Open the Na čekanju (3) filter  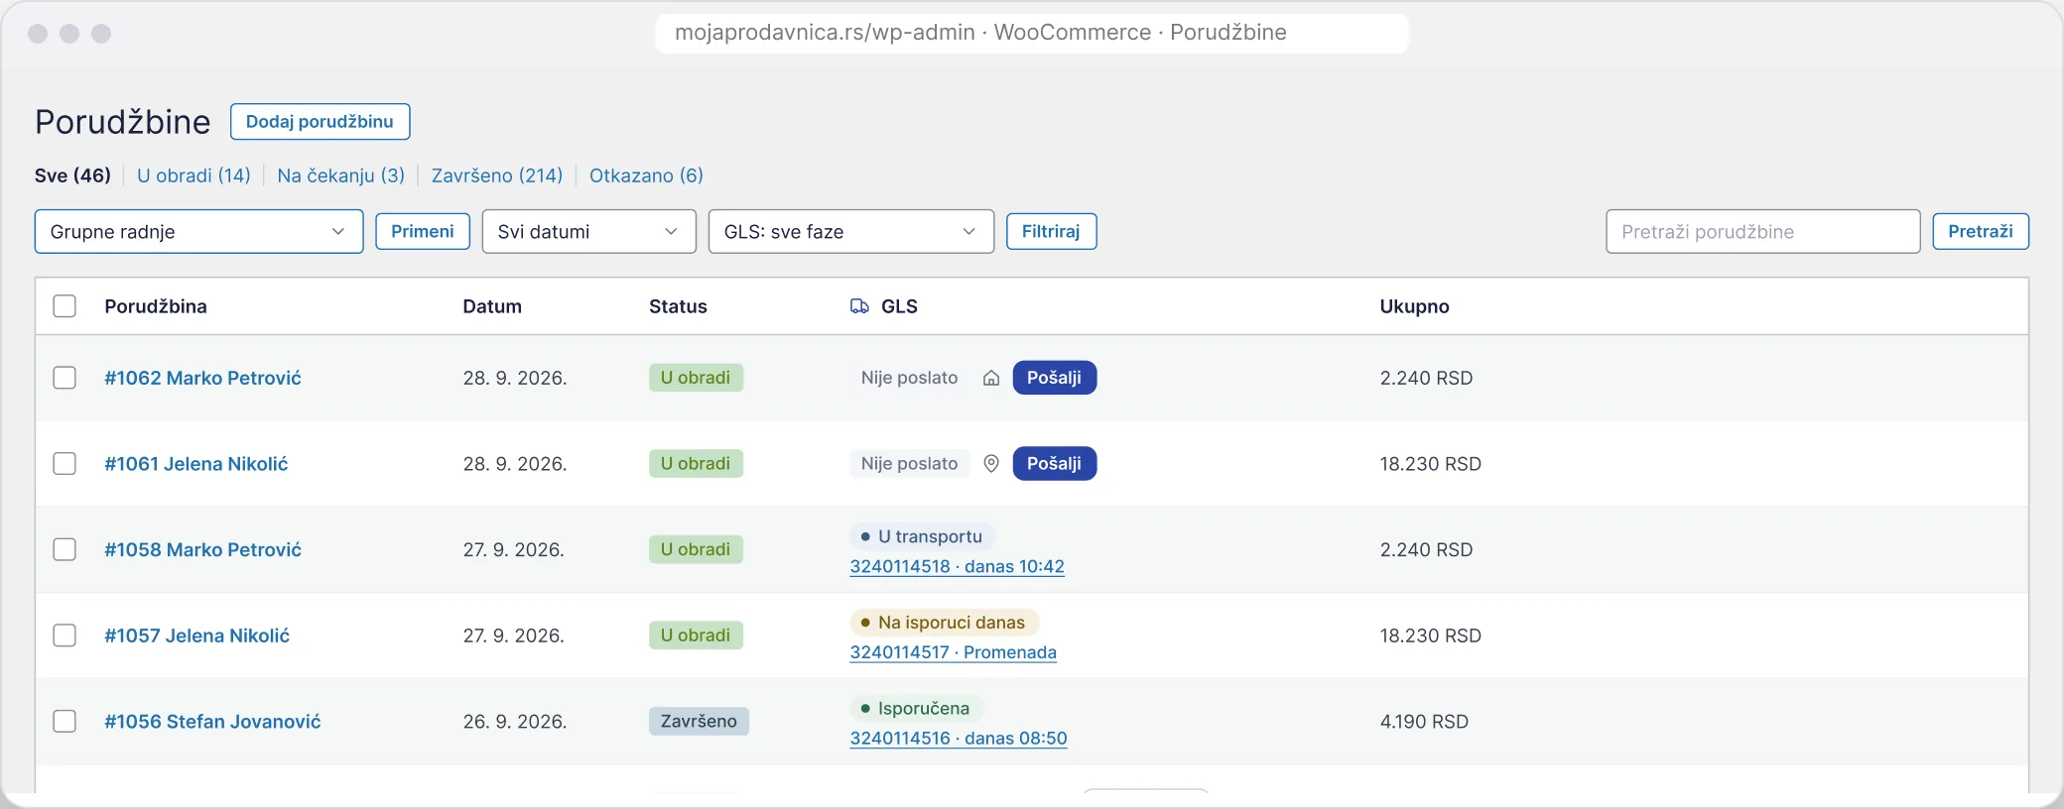point(340,175)
